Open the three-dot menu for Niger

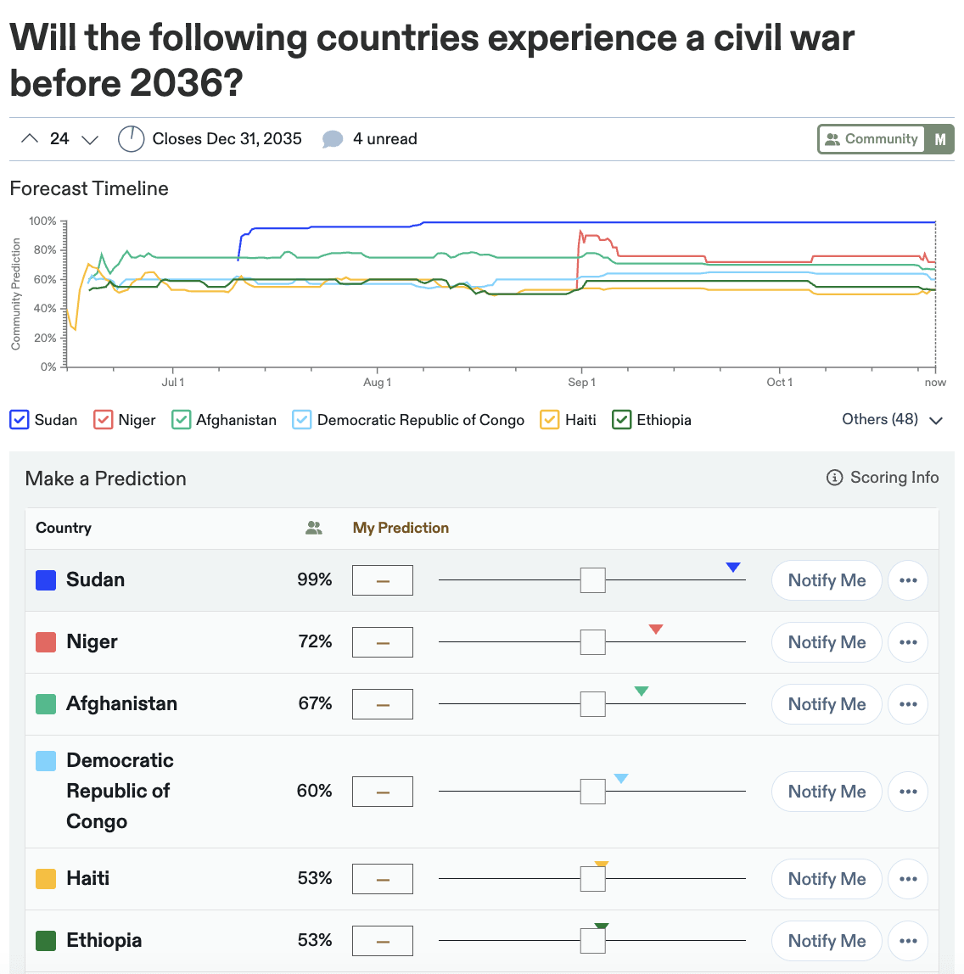click(x=908, y=642)
